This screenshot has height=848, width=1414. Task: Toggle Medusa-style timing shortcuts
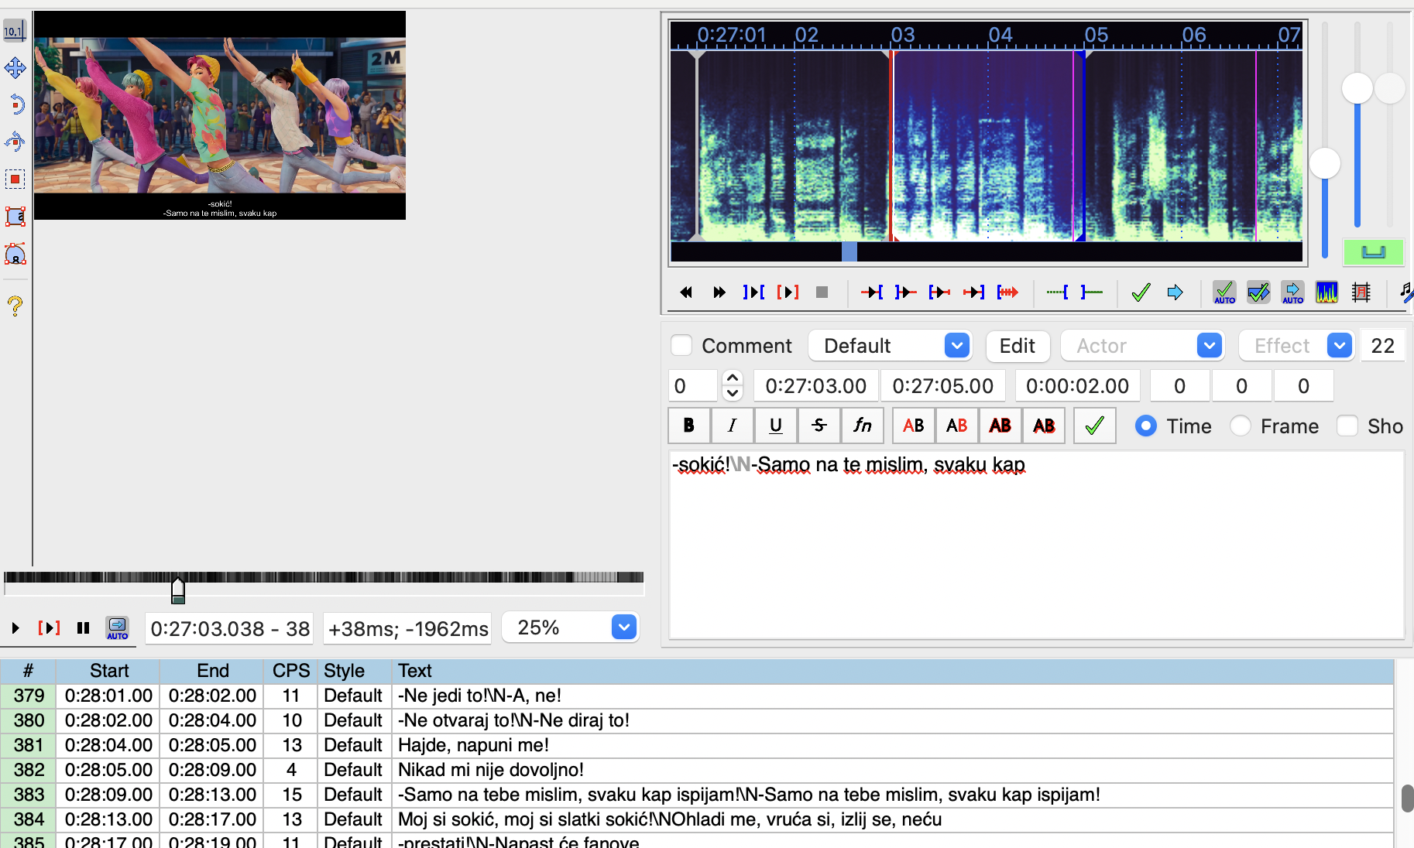tap(1361, 292)
